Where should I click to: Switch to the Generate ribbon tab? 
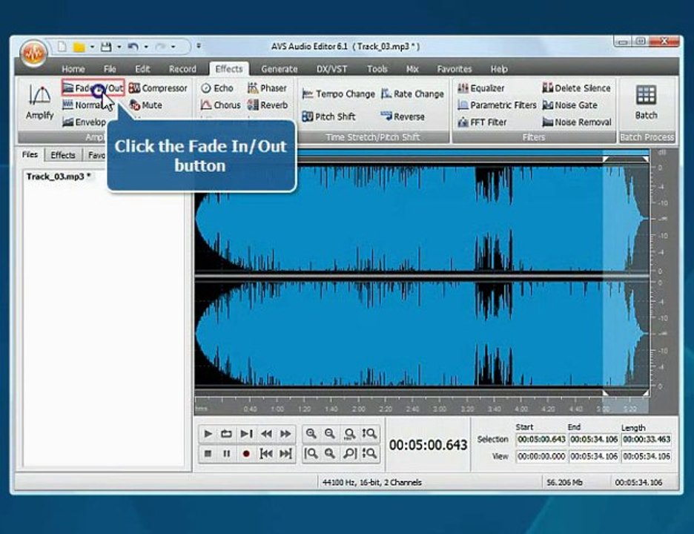(x=280, y=69)
